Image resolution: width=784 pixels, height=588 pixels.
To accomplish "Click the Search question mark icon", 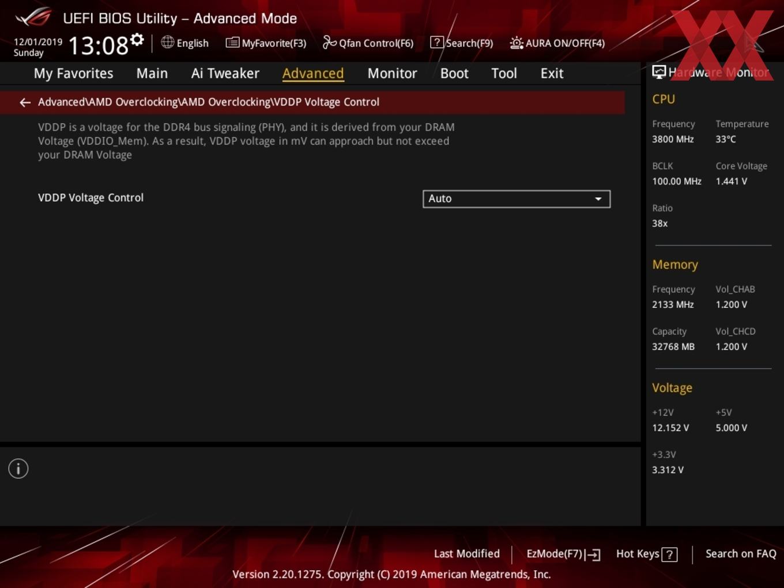I will (x=437, y=42).
